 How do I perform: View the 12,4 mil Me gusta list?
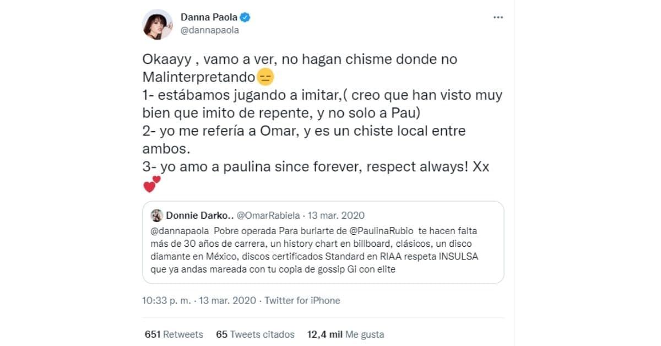(345, 334)
